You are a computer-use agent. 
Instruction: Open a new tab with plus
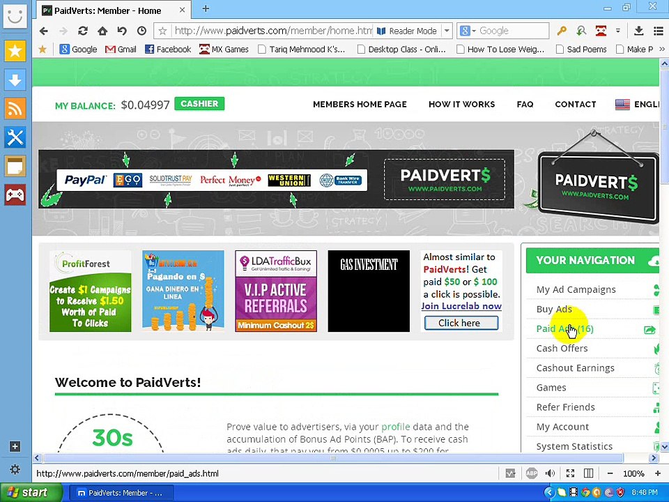coord(205,8)
